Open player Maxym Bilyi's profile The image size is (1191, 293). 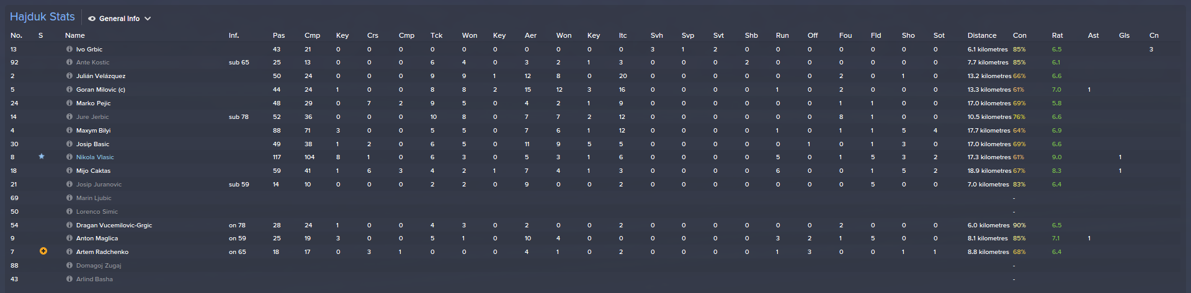click(x=93, y=131)
